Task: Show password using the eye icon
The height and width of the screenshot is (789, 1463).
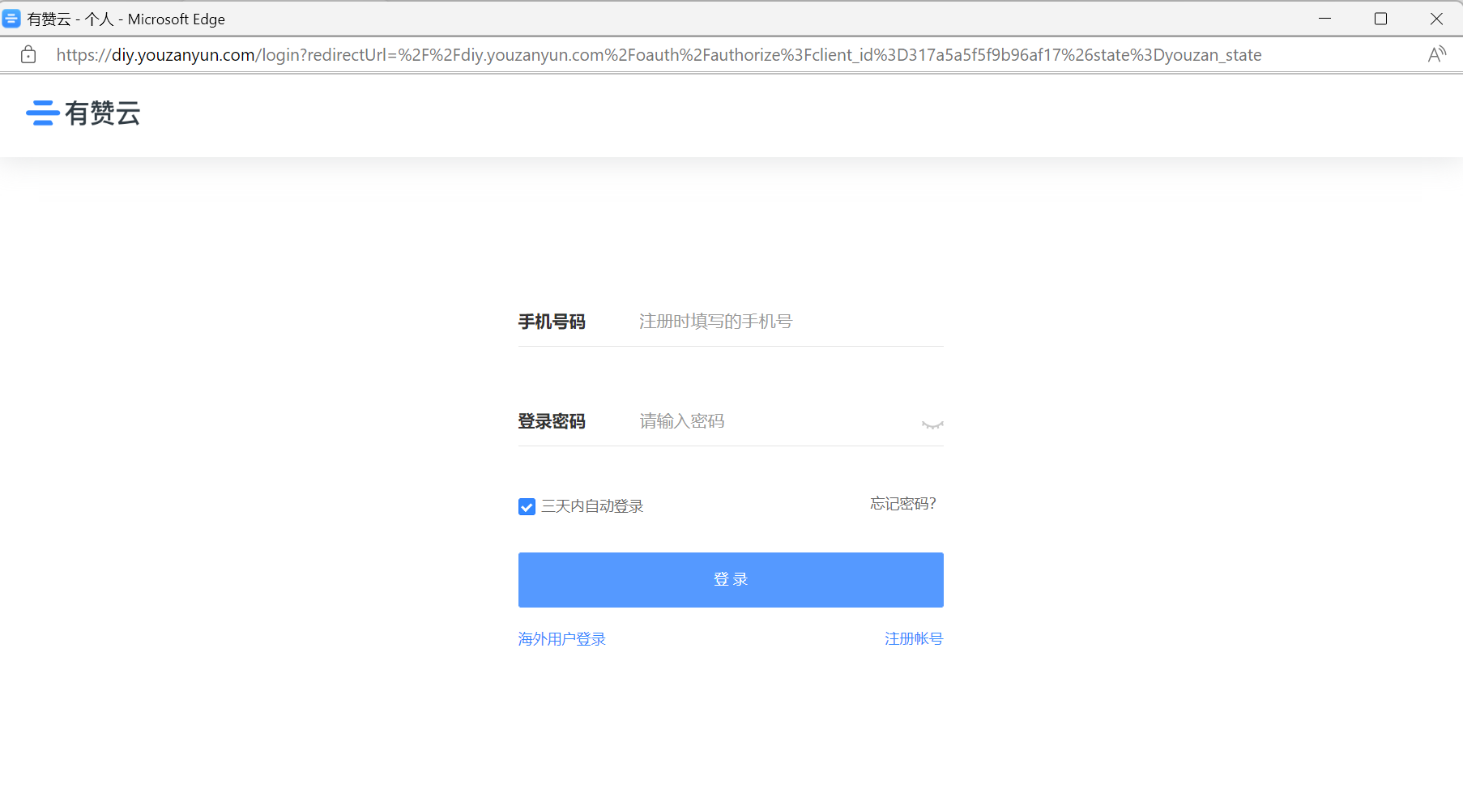Action: [932, 424]
